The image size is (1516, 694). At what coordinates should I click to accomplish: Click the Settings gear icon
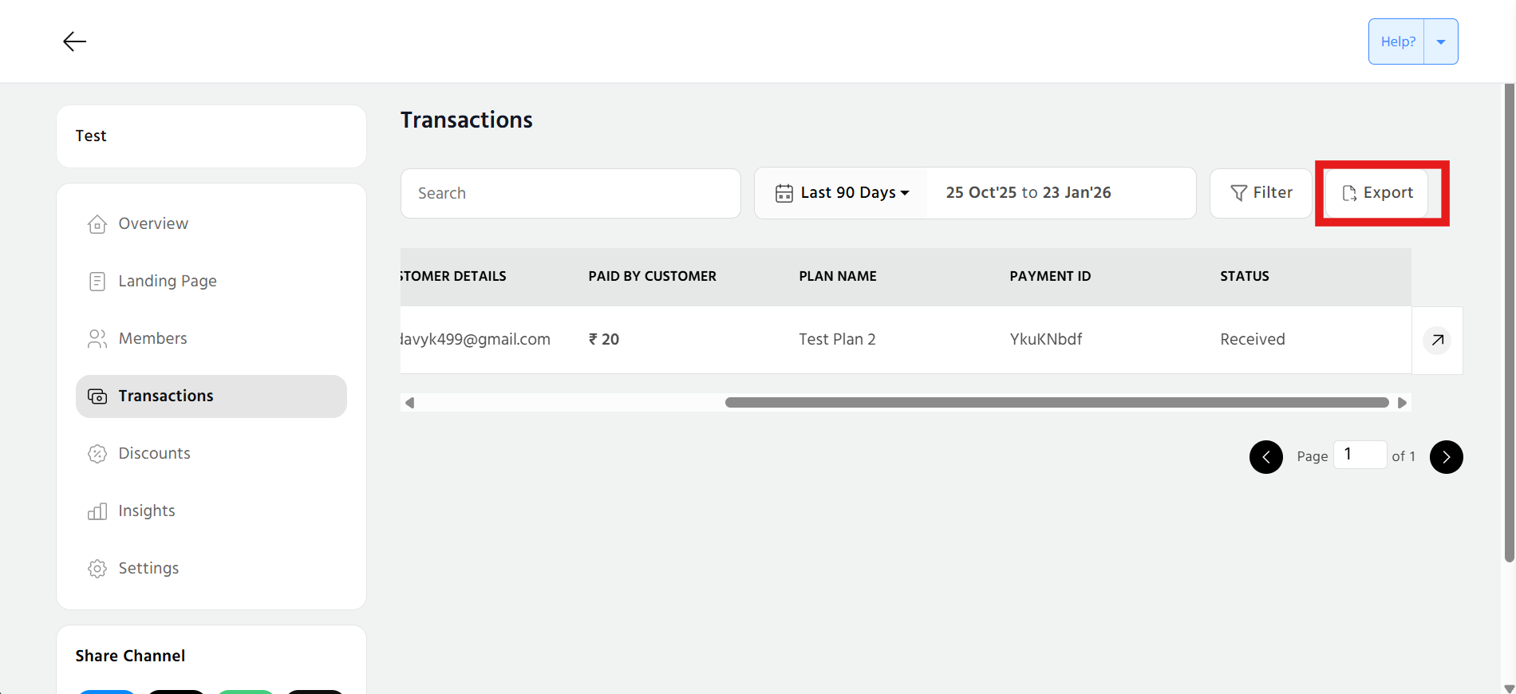tap(97, 569)
